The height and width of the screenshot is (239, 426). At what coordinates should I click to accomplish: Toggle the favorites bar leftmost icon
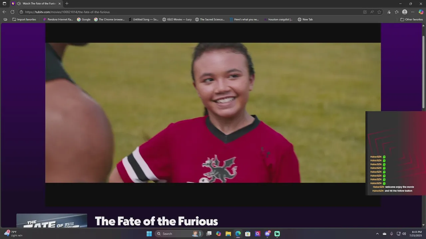tap(5, 19)
